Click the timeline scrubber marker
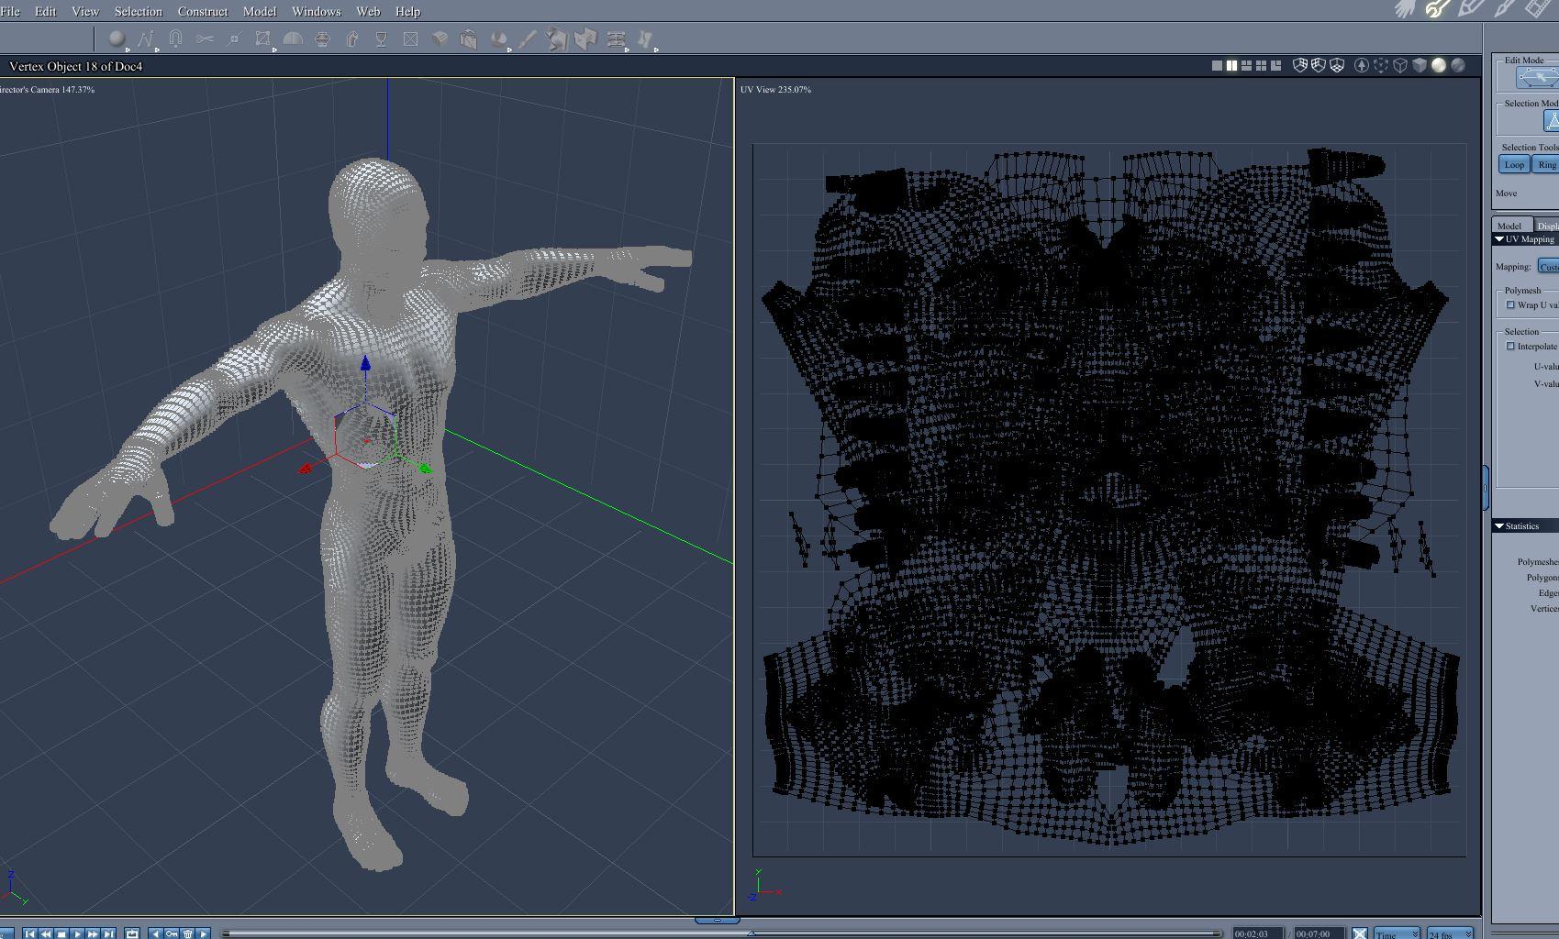1559x939 pixels. [x=751, y=933]
